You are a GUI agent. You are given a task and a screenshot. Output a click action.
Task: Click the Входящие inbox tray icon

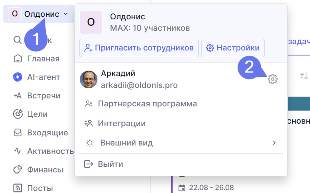18,132
